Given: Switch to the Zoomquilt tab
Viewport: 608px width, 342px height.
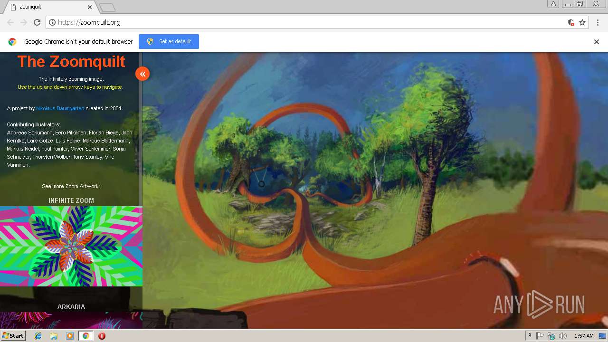Looking at the screenshot, I should [50, 7].
